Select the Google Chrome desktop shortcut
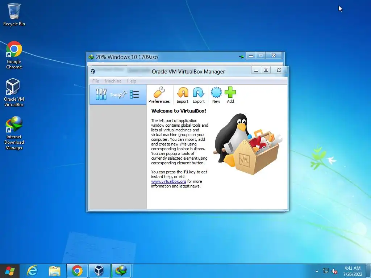Viewport: 371px width, 278px height. tap(14, 55)
